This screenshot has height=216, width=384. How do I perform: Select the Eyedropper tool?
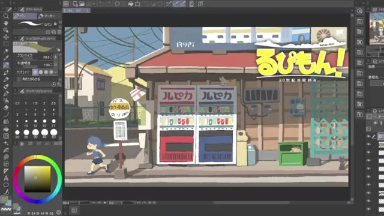tap(5, 58)
